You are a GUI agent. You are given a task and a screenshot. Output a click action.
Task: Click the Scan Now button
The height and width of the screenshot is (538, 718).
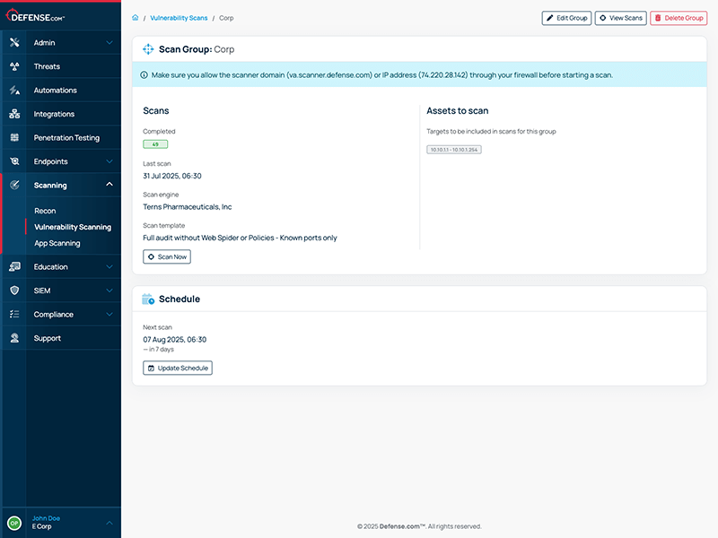(166, 256)
